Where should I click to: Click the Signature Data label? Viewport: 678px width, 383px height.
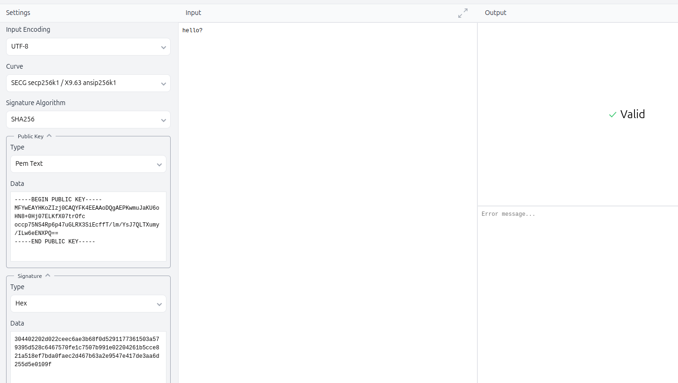(x=17, y=323)
